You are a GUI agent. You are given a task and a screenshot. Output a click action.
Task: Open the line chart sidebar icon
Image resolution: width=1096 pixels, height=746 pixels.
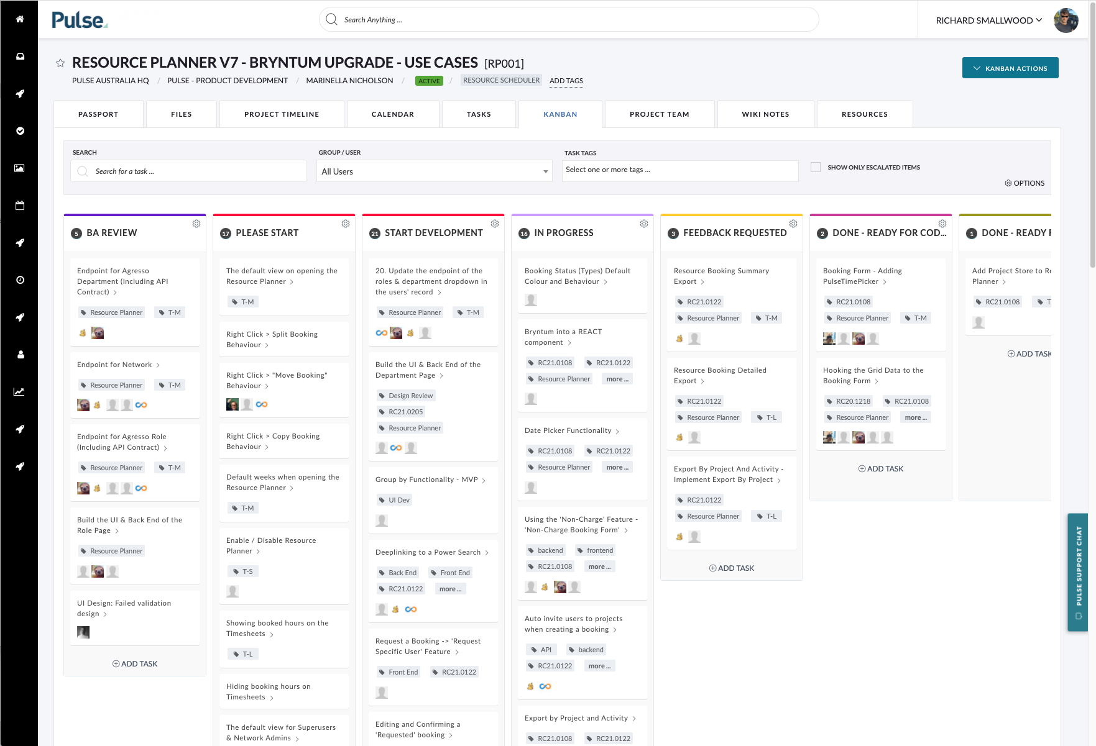pos(20,392)
